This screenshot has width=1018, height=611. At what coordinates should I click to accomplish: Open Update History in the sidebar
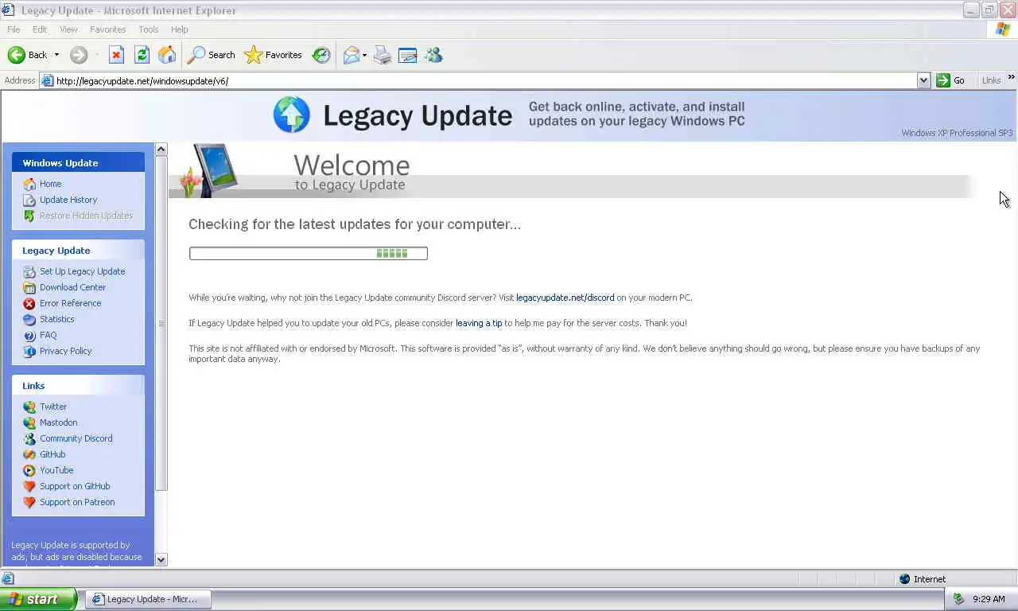(x=68, y=200)
